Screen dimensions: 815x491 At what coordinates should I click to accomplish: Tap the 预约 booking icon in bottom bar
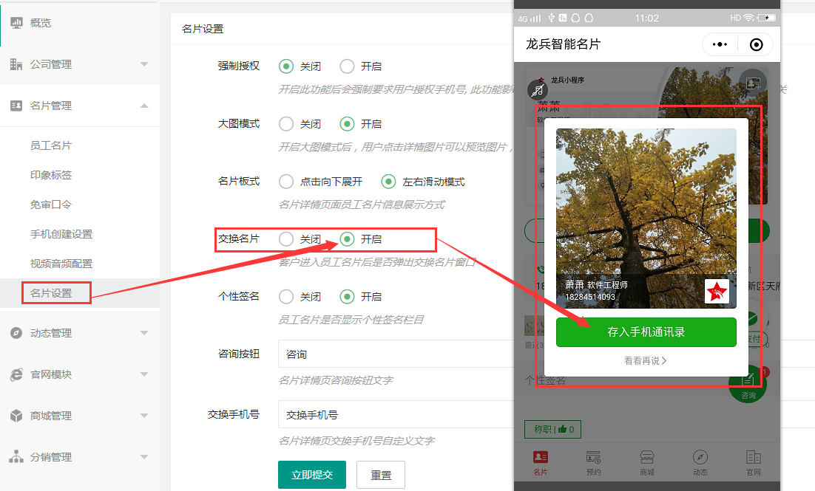pos(593,457)
